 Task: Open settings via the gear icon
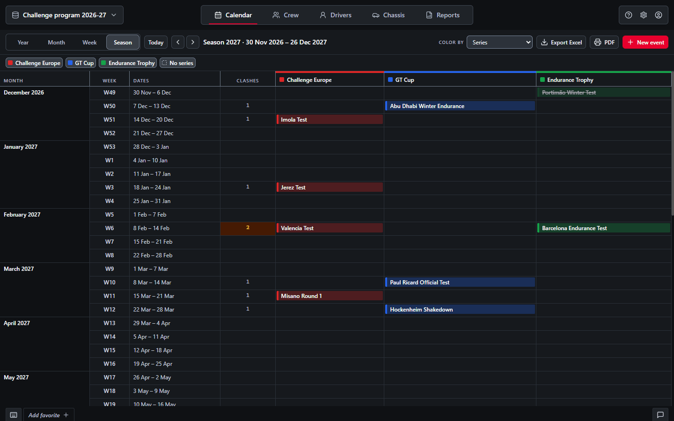click(644, 15)
